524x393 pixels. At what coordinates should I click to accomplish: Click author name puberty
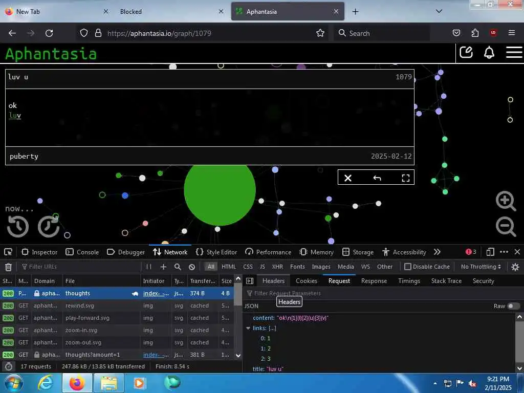(x=24, y=156)
